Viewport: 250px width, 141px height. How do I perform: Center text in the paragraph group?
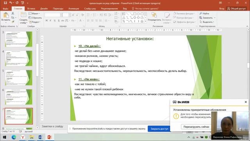coord(92,20)
